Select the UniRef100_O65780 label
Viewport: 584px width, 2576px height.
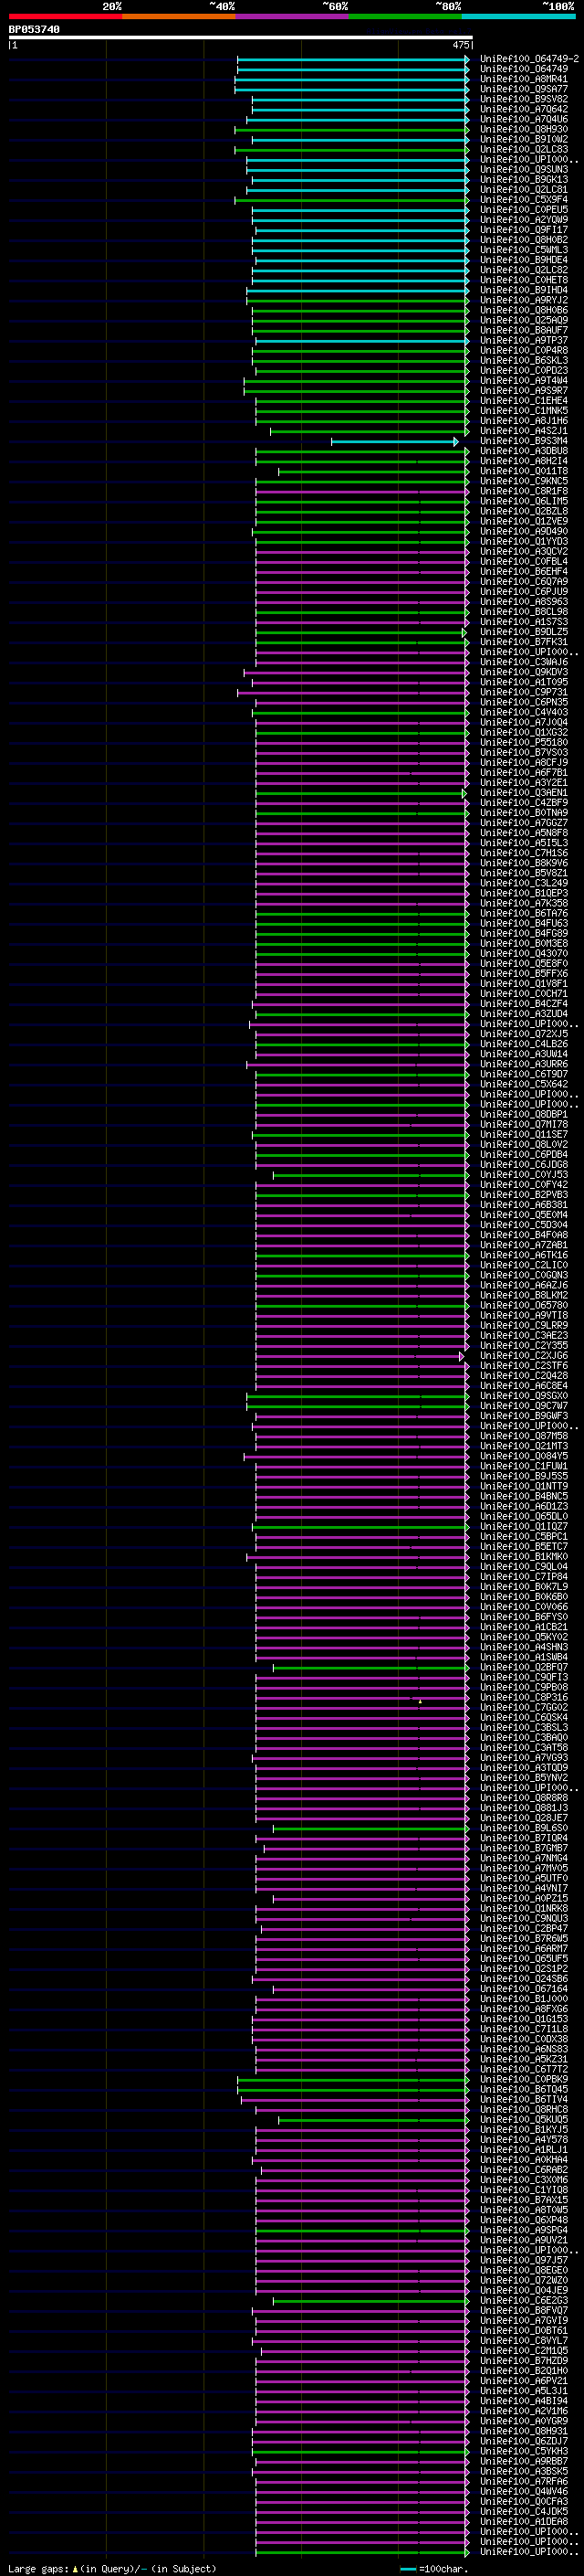point(524,1305)
